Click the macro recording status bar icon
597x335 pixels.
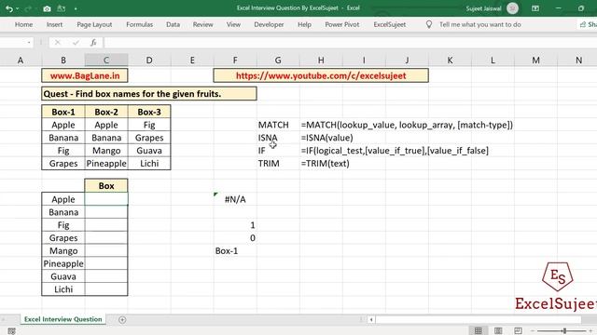pyautogui.click(x=11, y=331)
